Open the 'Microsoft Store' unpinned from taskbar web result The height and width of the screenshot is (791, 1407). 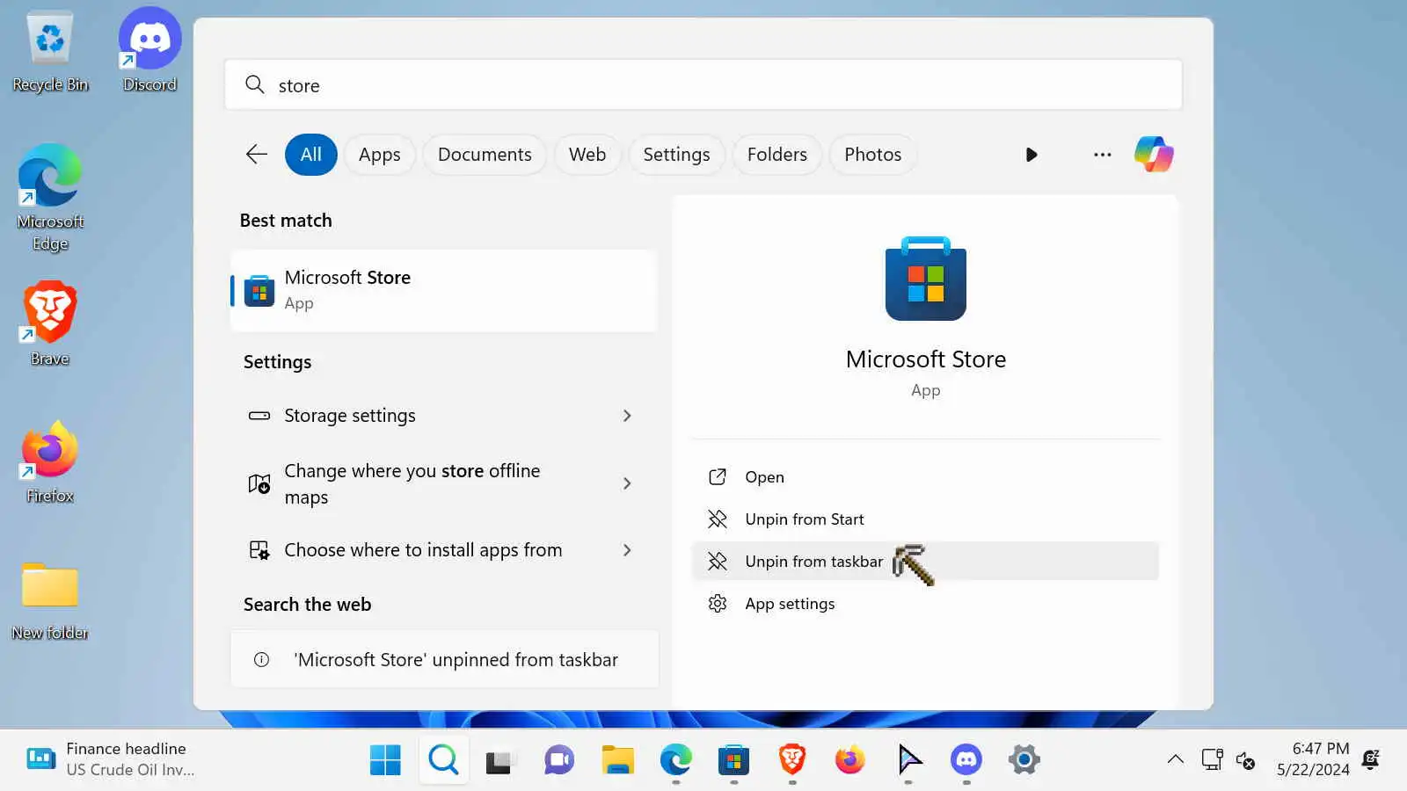tap(444, 659)
